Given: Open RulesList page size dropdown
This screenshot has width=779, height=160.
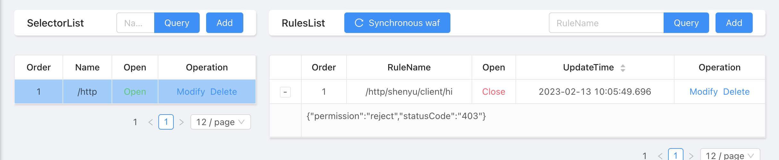Looking at the screenshot, I should coord(730,156).
